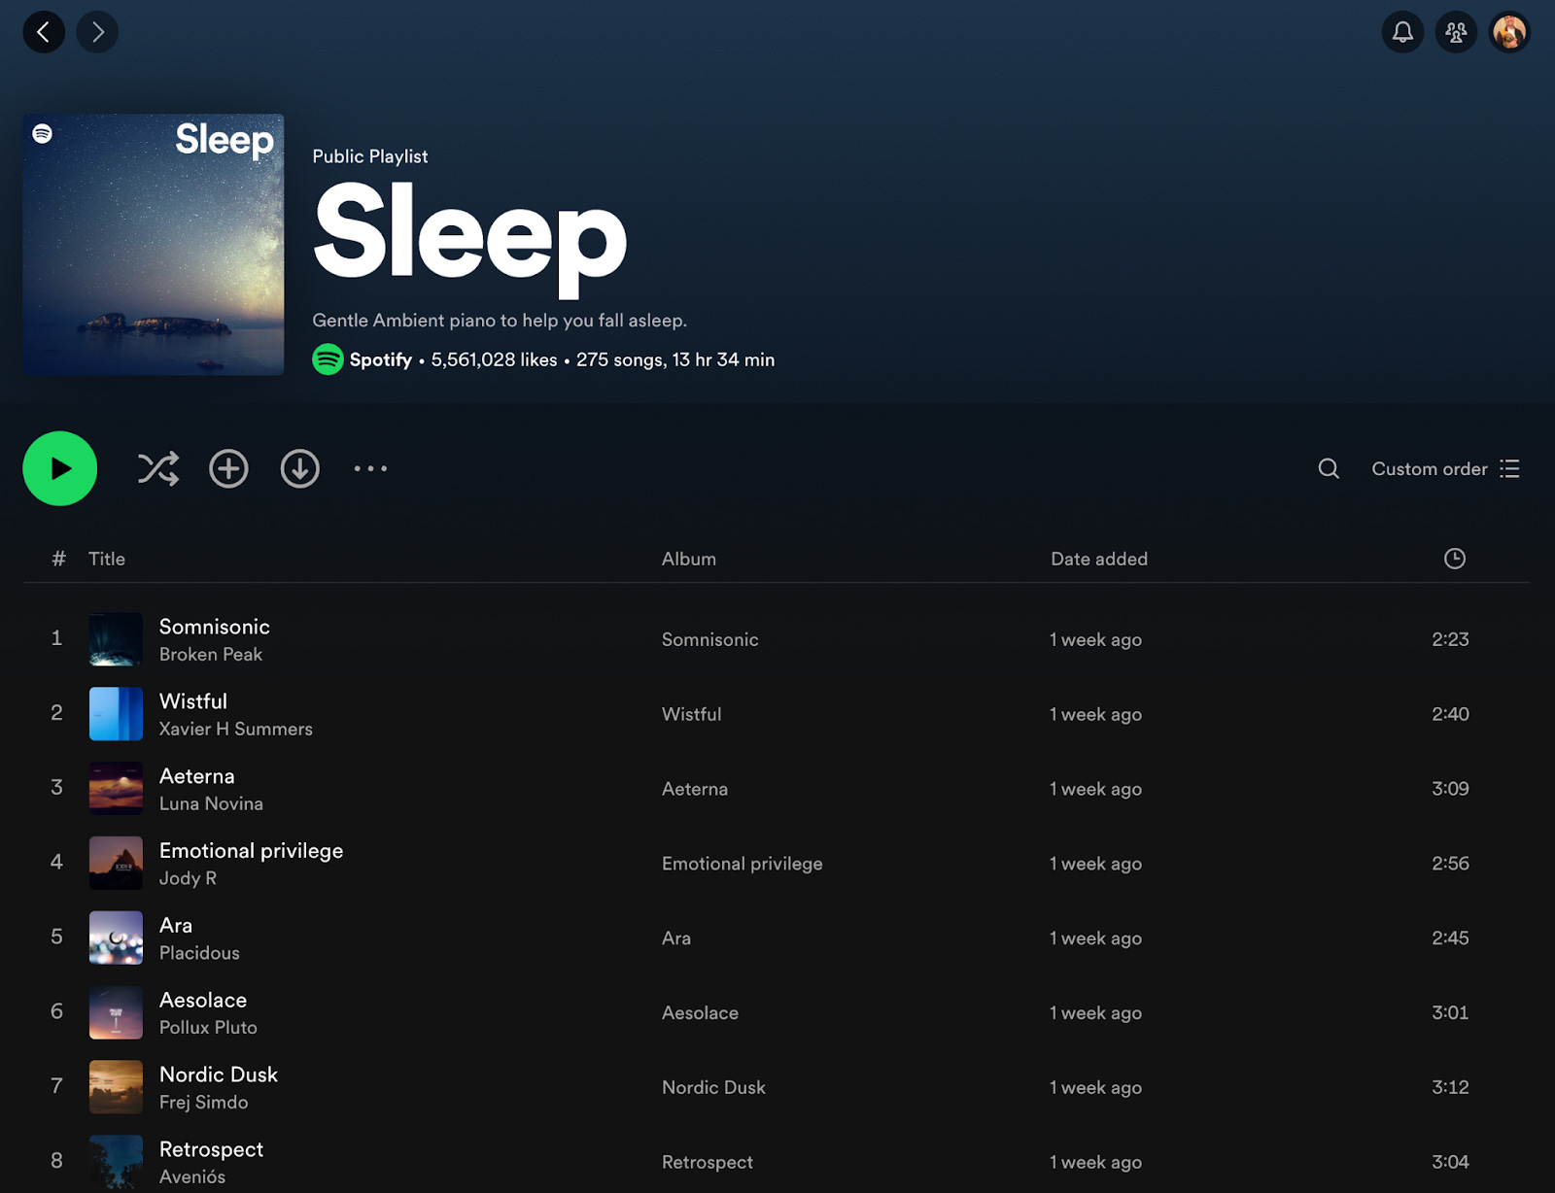Sort by the Date added column header
This screenshot has width=1555, height=1193.
[1099, 559]
